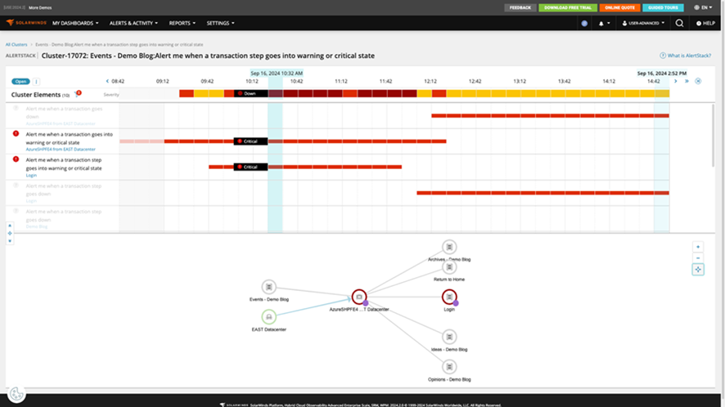725x407 pixels.
Task: Click the center icon in panel resize control
Action: (10, 233)
